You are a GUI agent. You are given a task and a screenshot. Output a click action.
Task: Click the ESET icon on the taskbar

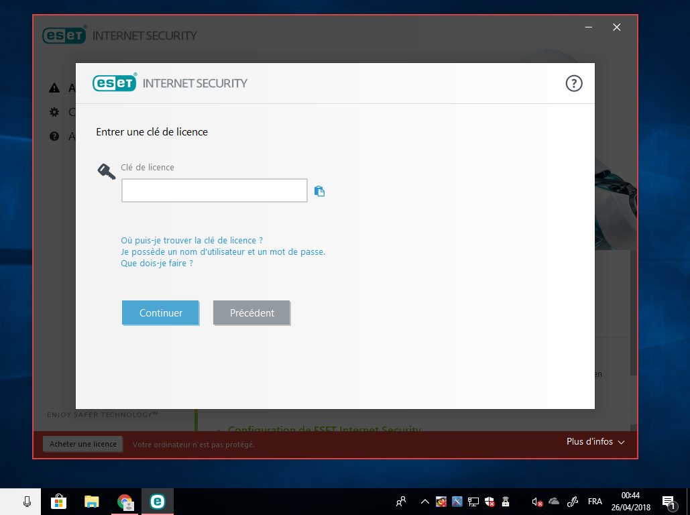(x=157, y=502)
